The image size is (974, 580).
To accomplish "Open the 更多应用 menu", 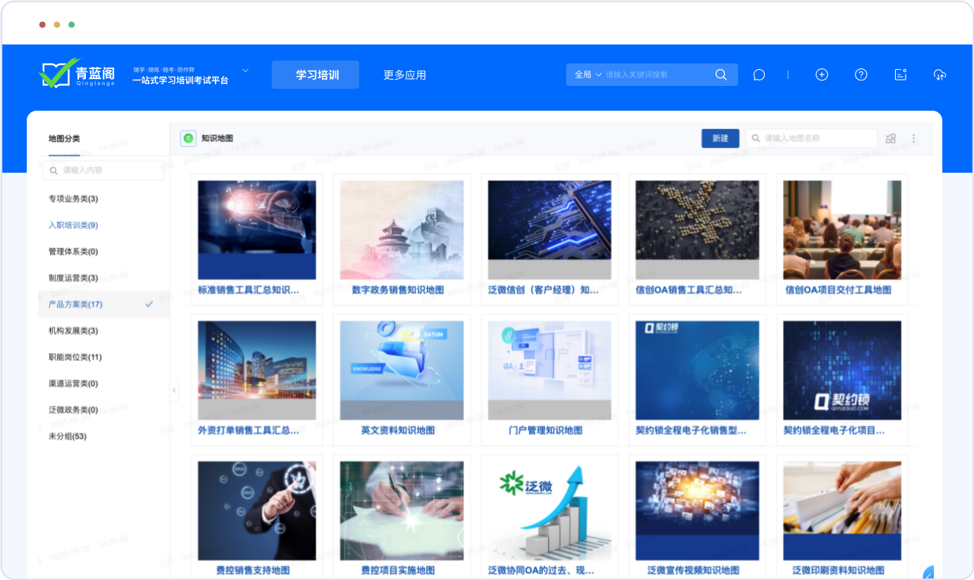I will coord(404,75).
